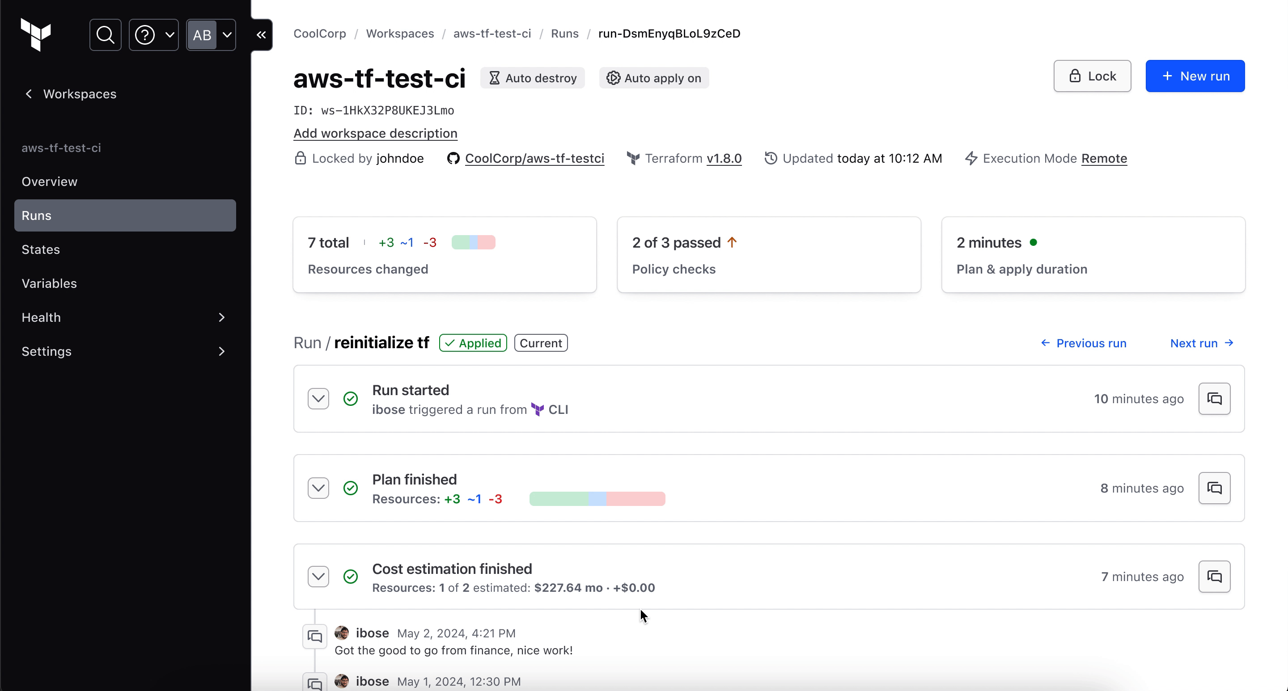
Task: Open comments on Run started step
Action: pyautogui.click(x=1214, y=399)
